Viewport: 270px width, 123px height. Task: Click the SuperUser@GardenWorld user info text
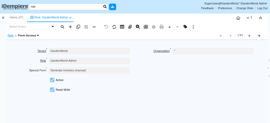pos(236,3)
